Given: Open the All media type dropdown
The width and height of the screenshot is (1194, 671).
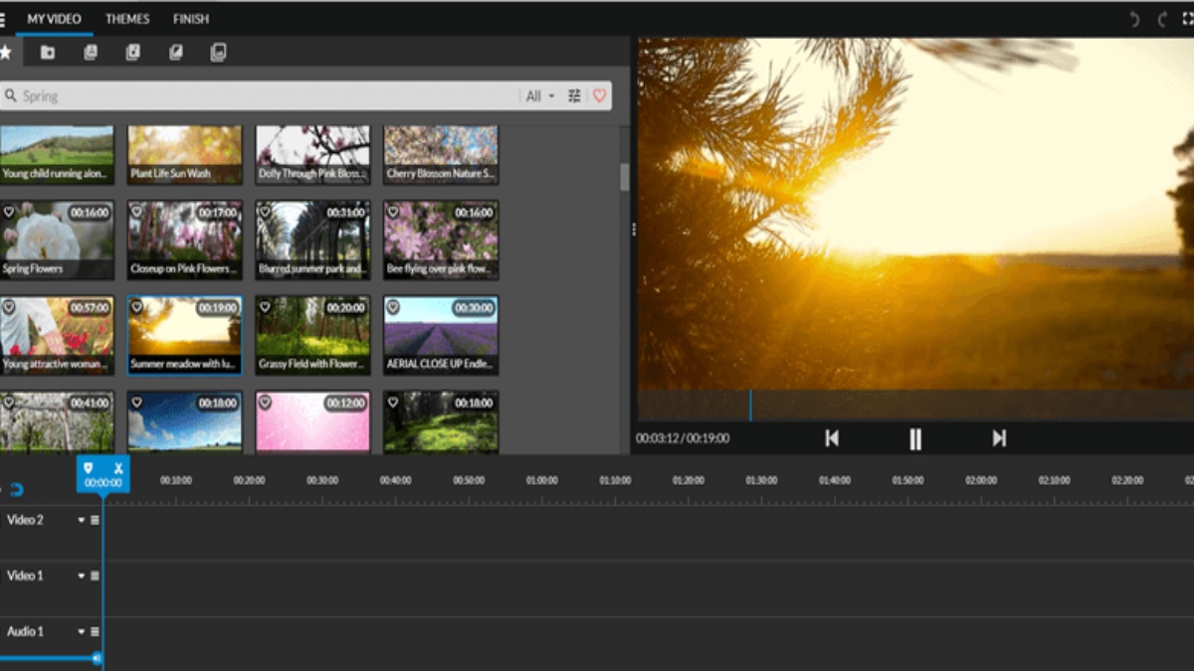Looking at the screenshot, I should (539, 96).
